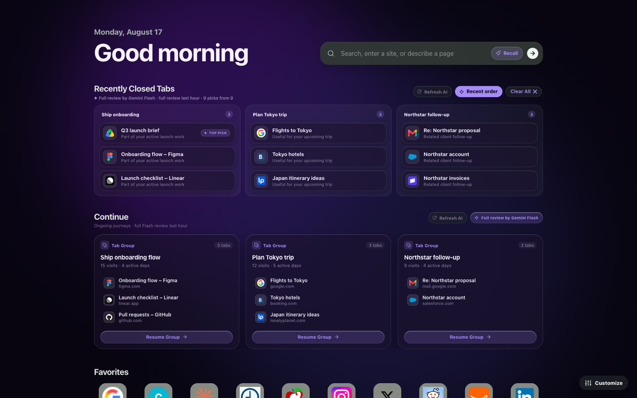Open the Customize panel

pyautogui.click(x=604, y=383)
